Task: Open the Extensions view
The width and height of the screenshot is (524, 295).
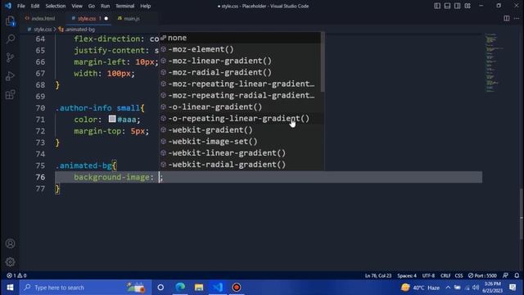Action: pos(11,94)
